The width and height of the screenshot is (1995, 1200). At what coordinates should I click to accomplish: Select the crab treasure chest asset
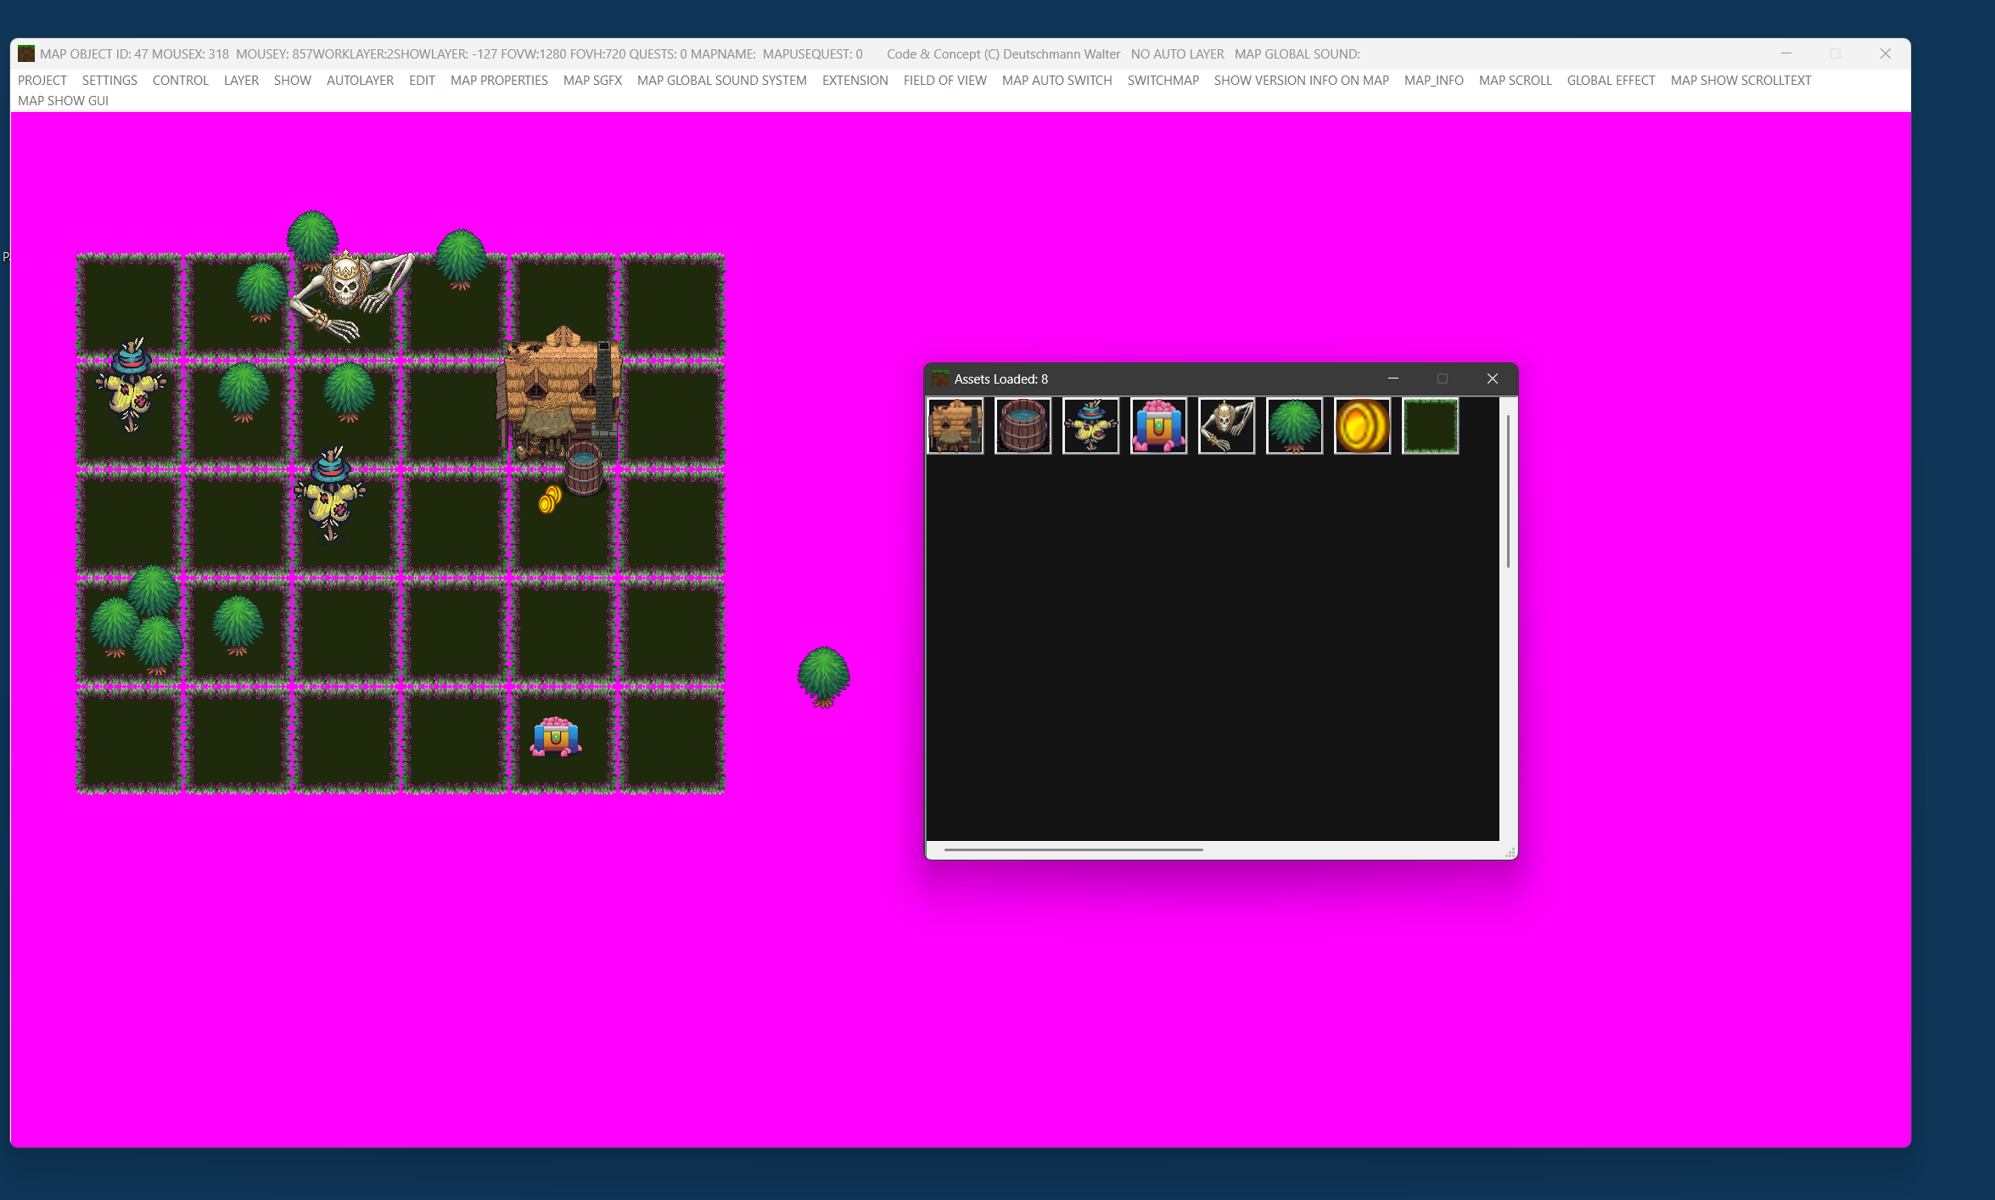point(1159,425)
